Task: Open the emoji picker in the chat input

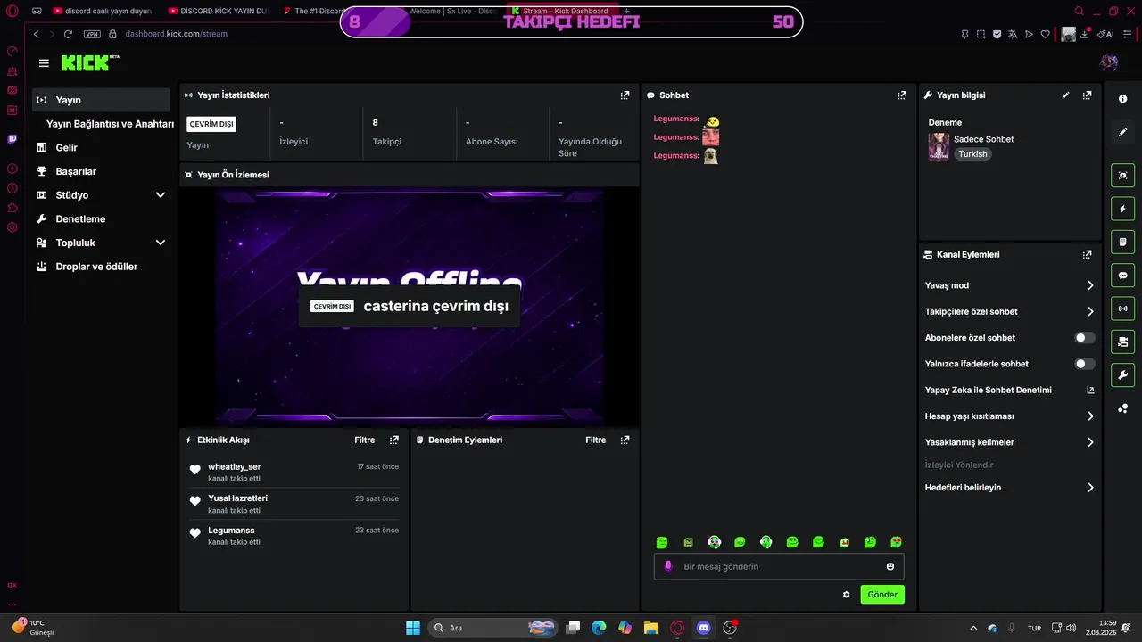Action: pyautogui.click(x=890, y=566)
